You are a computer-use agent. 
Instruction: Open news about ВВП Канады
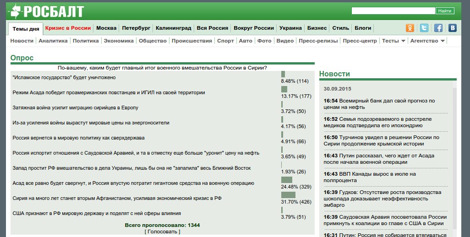[x=370, y=177]
